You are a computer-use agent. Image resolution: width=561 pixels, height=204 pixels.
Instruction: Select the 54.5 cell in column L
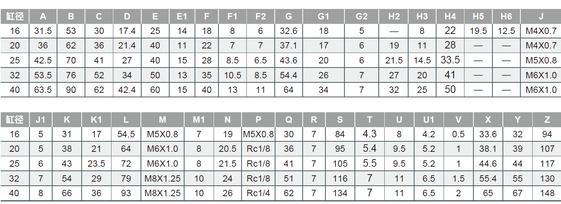126,134
